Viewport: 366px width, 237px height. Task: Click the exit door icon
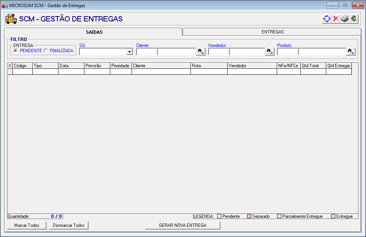point(354,19)
